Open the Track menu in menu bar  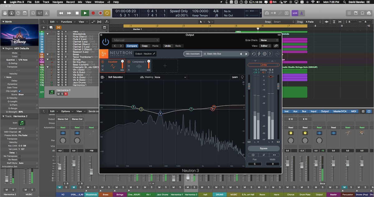(46, 2)
